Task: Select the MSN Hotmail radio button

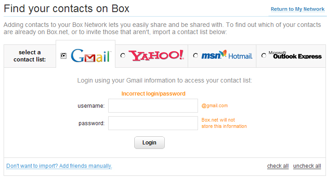Action: click(x=195, y=56)
